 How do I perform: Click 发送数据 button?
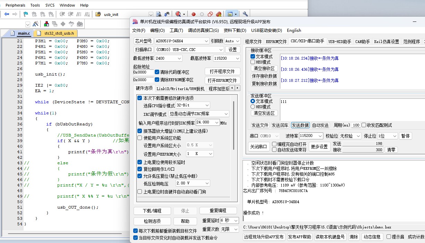click(300, 125)
